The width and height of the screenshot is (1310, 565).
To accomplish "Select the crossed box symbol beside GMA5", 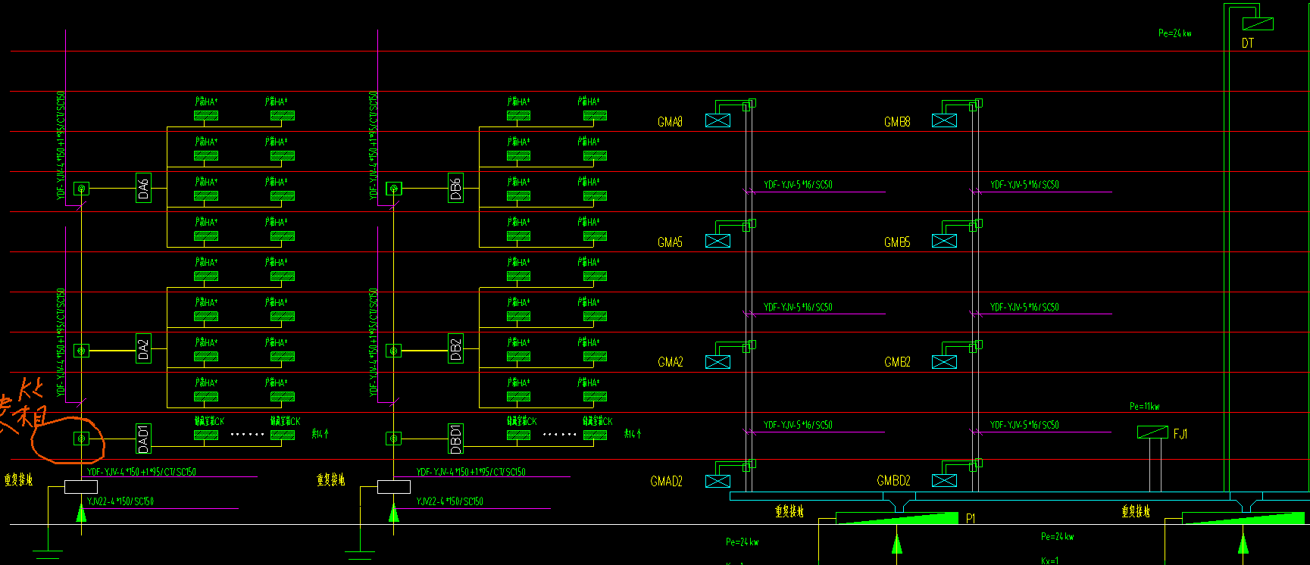I will pyautogui.click(x=718, y=241).
